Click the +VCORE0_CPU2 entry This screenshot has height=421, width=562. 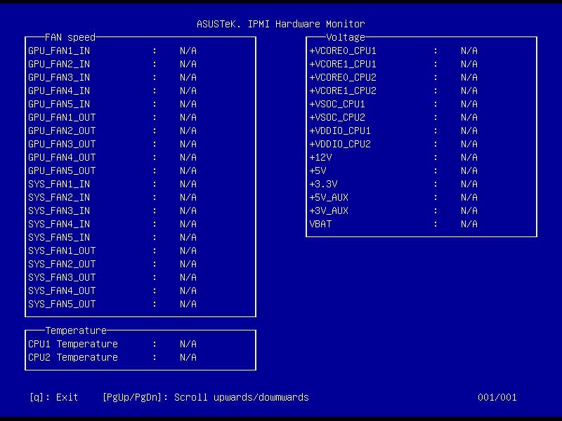pos(343,77)
